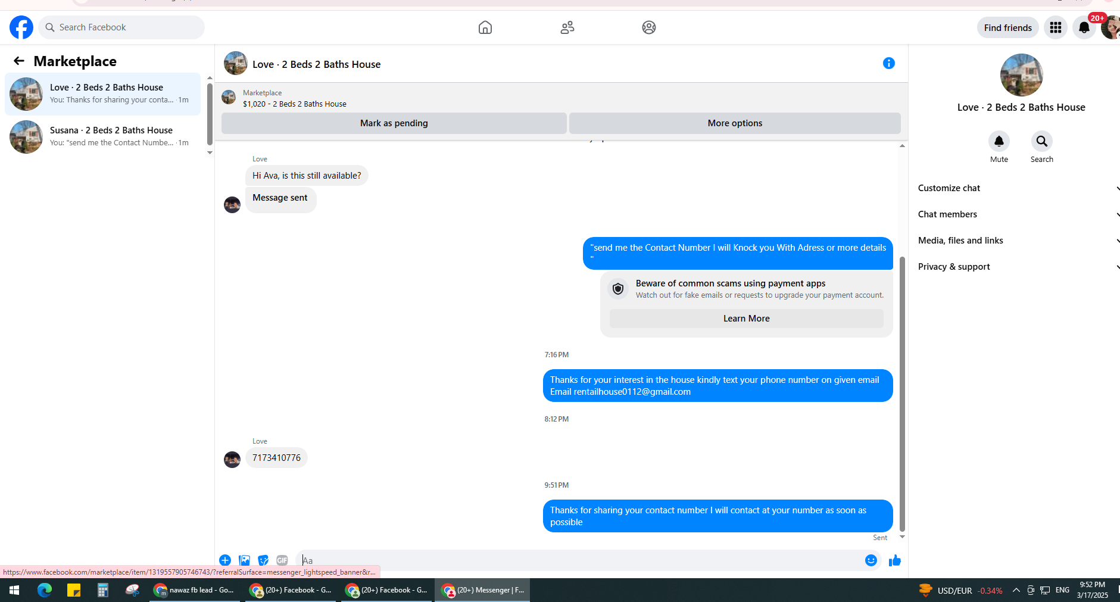Click the 7:16 PM timestamp
1120x602 pixels.
click(x=557, y=355)
